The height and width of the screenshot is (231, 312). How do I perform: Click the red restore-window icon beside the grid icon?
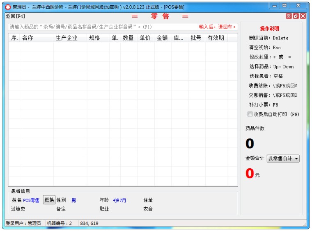[x=296, y=16]
